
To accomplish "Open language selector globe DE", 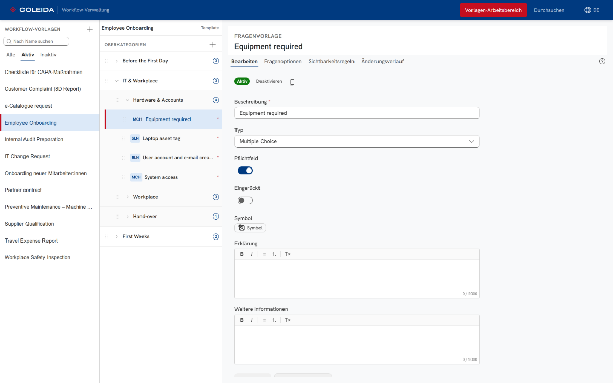I will pos(592,10).
